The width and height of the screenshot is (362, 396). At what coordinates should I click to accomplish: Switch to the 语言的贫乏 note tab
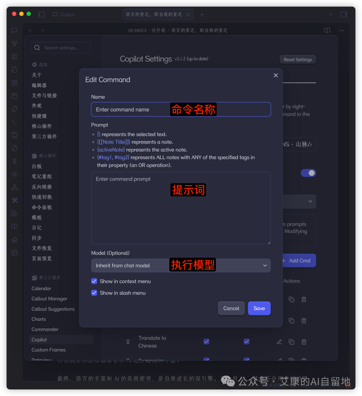pos(154,14)
